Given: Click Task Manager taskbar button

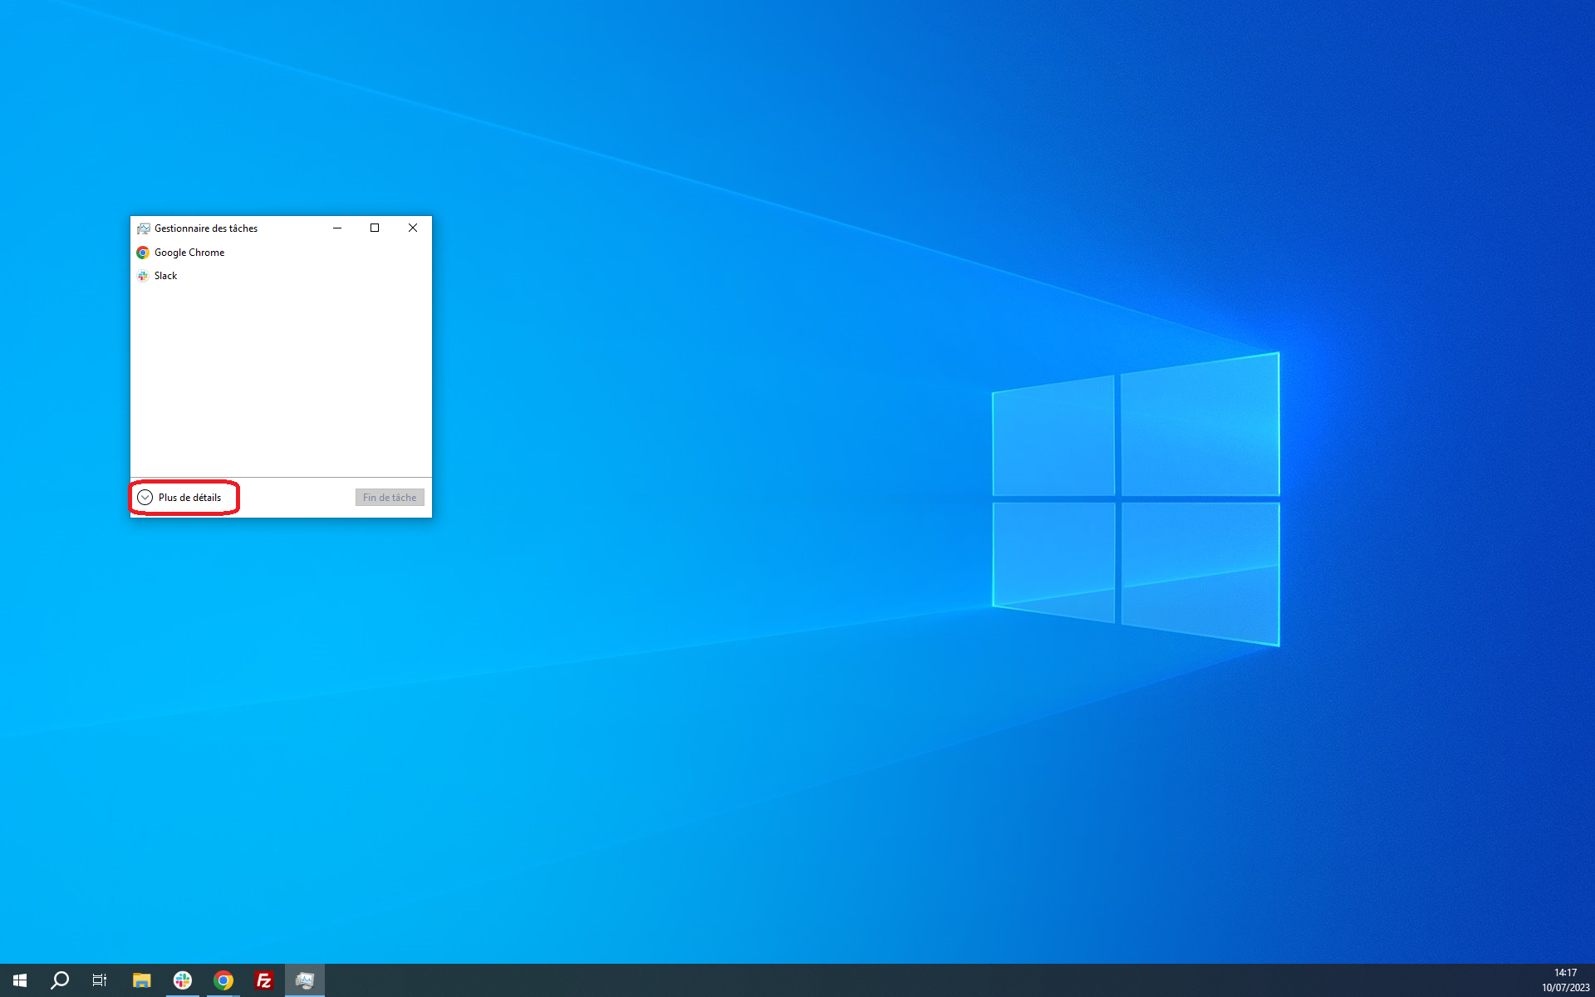Looking at the screenshot, I should click(304, 980).
